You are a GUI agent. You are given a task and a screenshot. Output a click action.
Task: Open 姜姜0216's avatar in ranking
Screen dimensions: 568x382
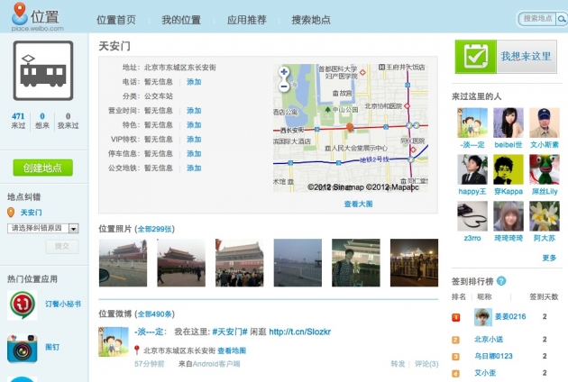[483, 317]
